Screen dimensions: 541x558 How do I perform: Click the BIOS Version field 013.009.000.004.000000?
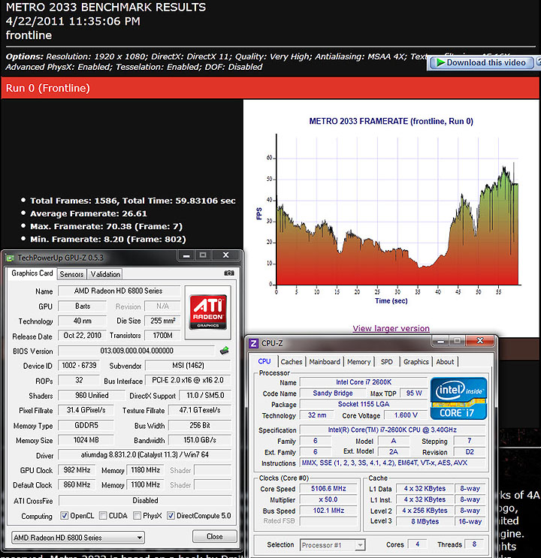137,351
